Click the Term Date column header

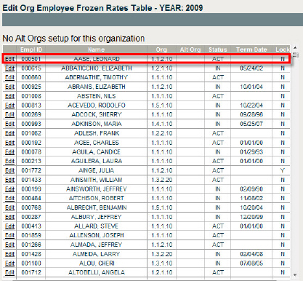(x=251, y=50)
